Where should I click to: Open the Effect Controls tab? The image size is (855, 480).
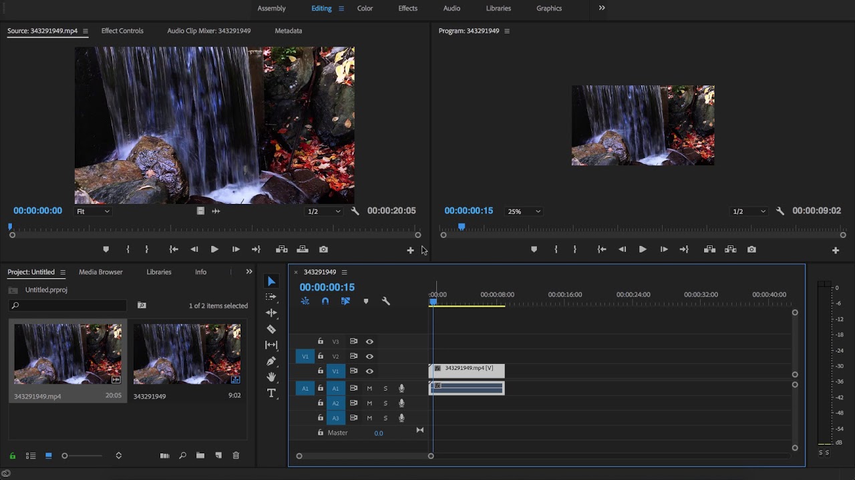122,31
